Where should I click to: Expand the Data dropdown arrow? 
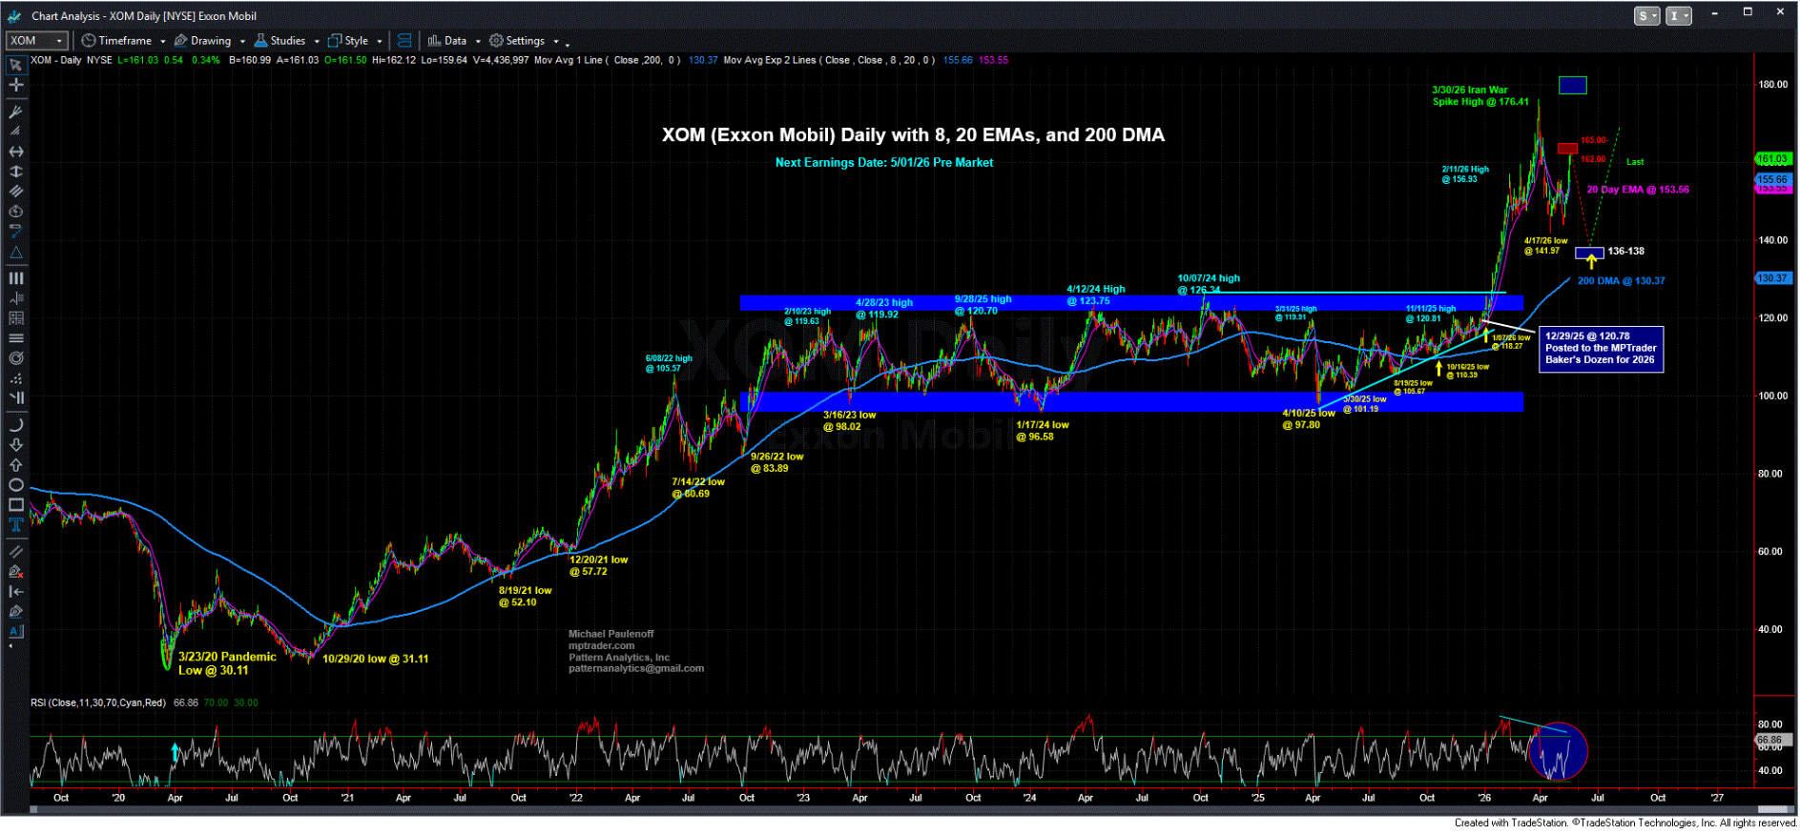478,42
